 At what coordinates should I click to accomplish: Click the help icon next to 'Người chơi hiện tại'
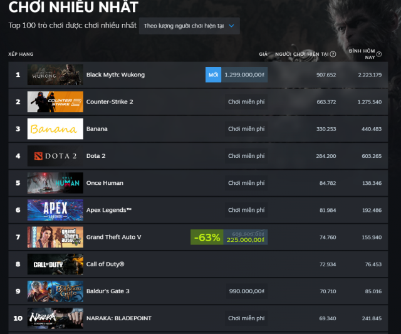pos(333,55)
